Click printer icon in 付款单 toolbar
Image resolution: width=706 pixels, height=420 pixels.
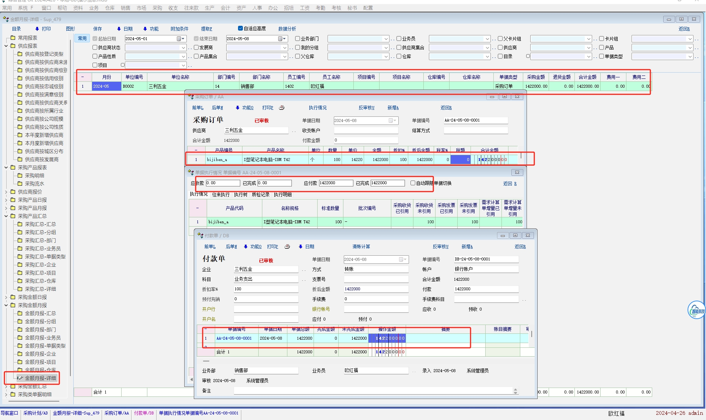tap(287, 246)
